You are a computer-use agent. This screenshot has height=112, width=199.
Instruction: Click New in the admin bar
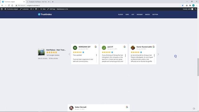(43, 9)
